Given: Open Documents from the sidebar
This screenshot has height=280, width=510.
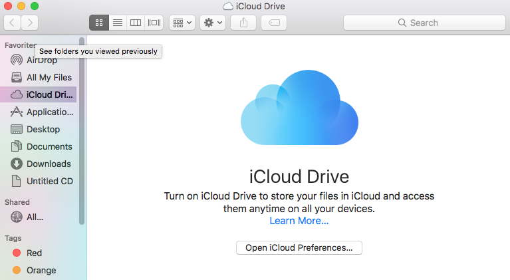Looking at the screenshot, I should 39,146.
